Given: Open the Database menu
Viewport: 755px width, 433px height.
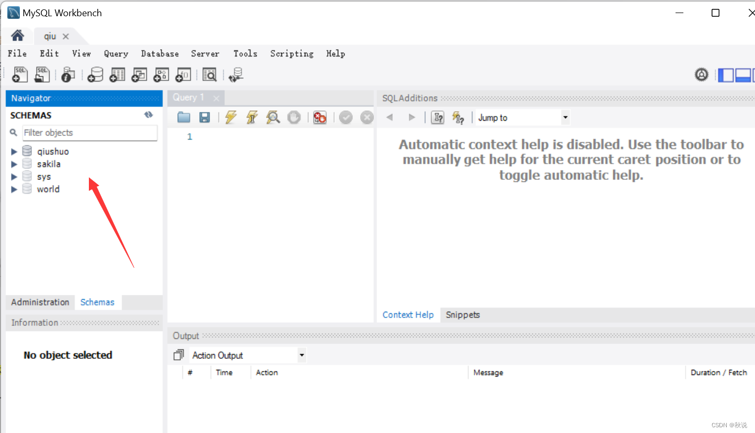Looking at the screenshot, I should 159,53.
